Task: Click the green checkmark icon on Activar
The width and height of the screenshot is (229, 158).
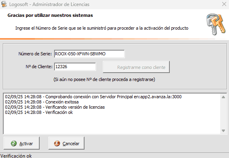Action: [14, 144]
